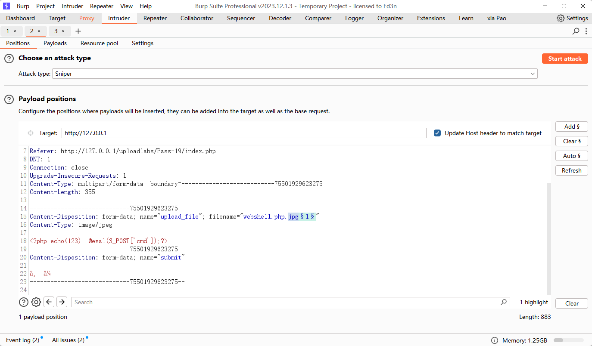Image resolution: width=592 pixels, height=346 pixels.
Task: Add a new Intruder tab with plus
Action: click(78, 31)
